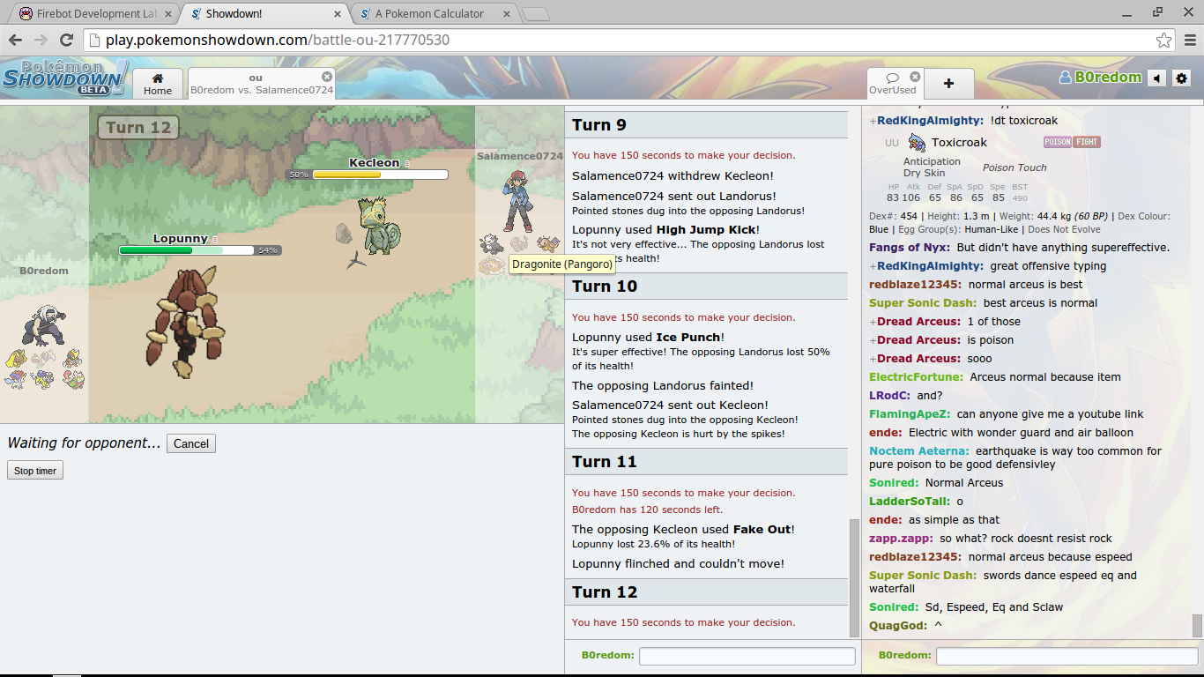
Task: Open Noctem Aeterna username in chat
Action: tap(919, 451)
